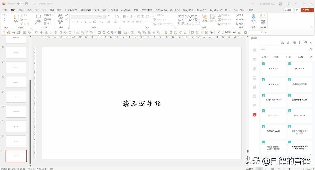This screenshot has height=170, width=315.
Task: Click the cloud upload icon in resource panel
Action: coord(282,43)
